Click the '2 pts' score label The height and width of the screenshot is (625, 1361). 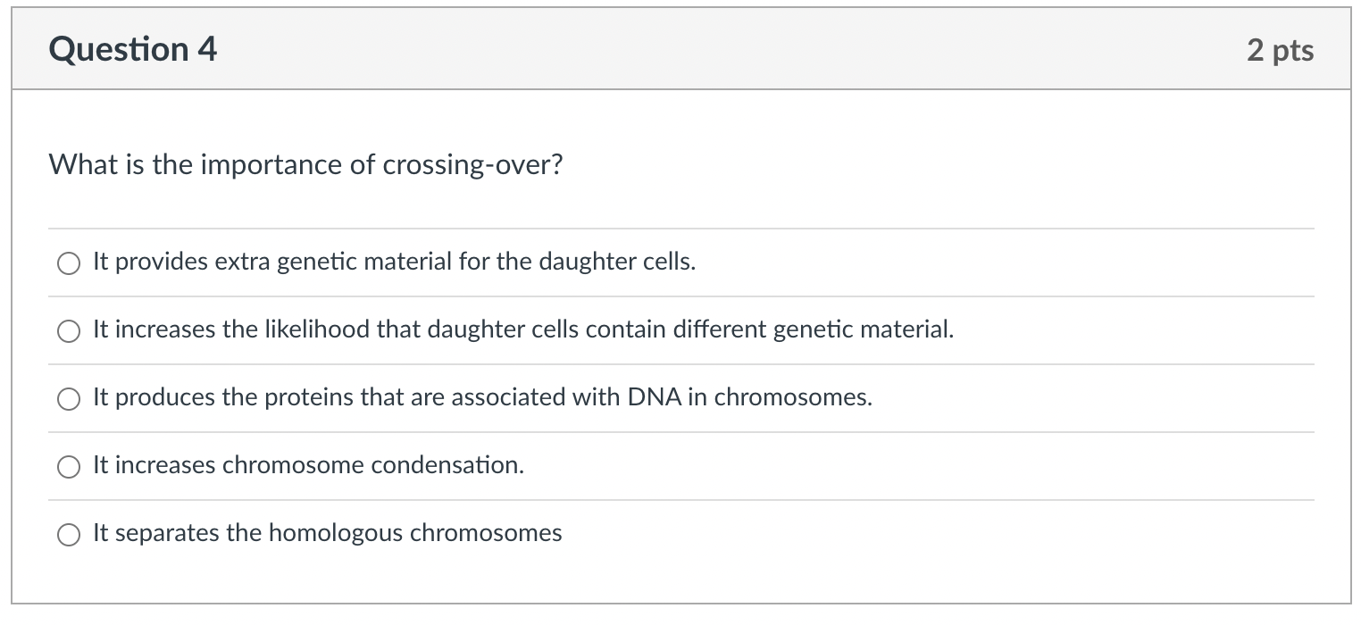click(1281, 50)
